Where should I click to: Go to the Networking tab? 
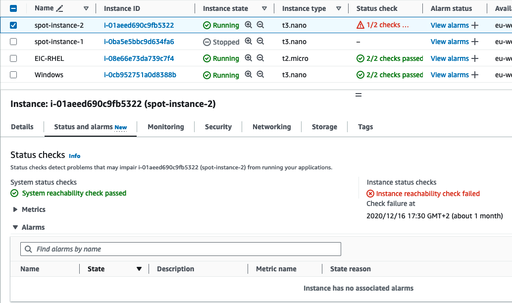click(272, 127)
